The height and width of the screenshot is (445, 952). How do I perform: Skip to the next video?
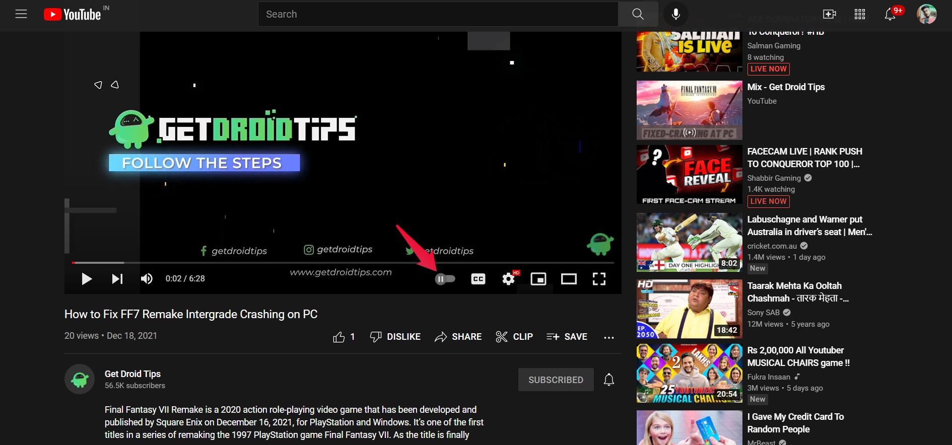point(117,279)
